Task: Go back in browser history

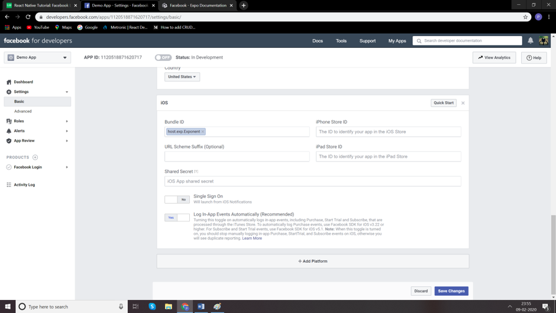Action: (x=7, y=17)
